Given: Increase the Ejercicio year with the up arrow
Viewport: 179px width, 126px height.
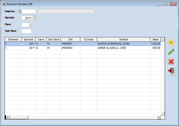Looking at the screenshot, I should [34, 17].
